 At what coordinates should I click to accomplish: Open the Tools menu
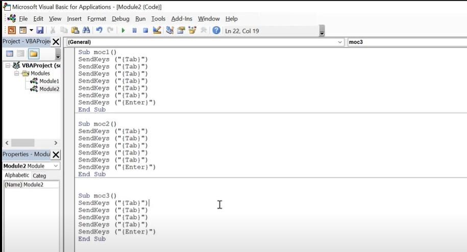[x=158, y=19]
